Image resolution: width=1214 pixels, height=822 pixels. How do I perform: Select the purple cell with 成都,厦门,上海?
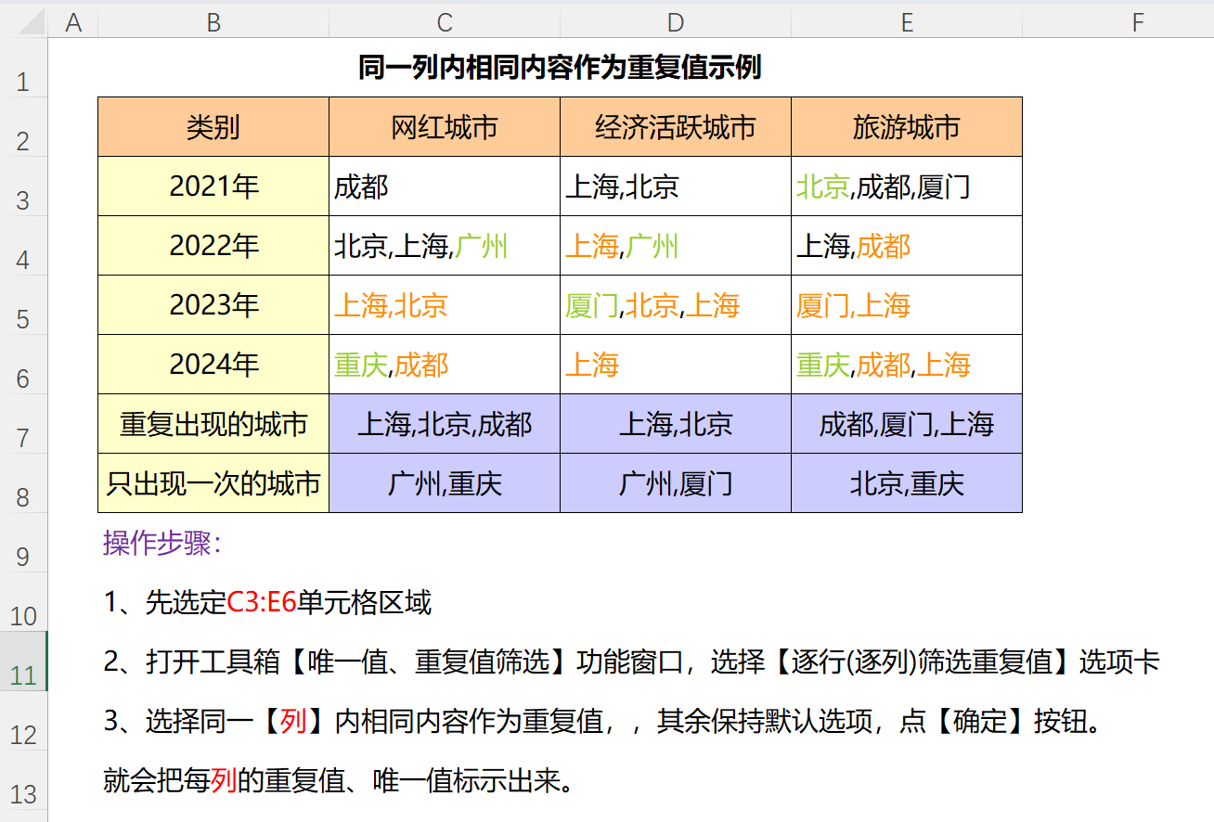point(907,424)
